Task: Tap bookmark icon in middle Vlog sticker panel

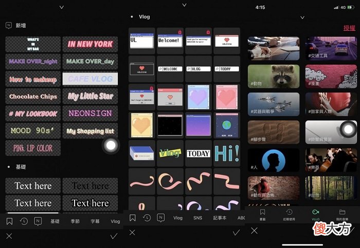Action: point(133,218)
